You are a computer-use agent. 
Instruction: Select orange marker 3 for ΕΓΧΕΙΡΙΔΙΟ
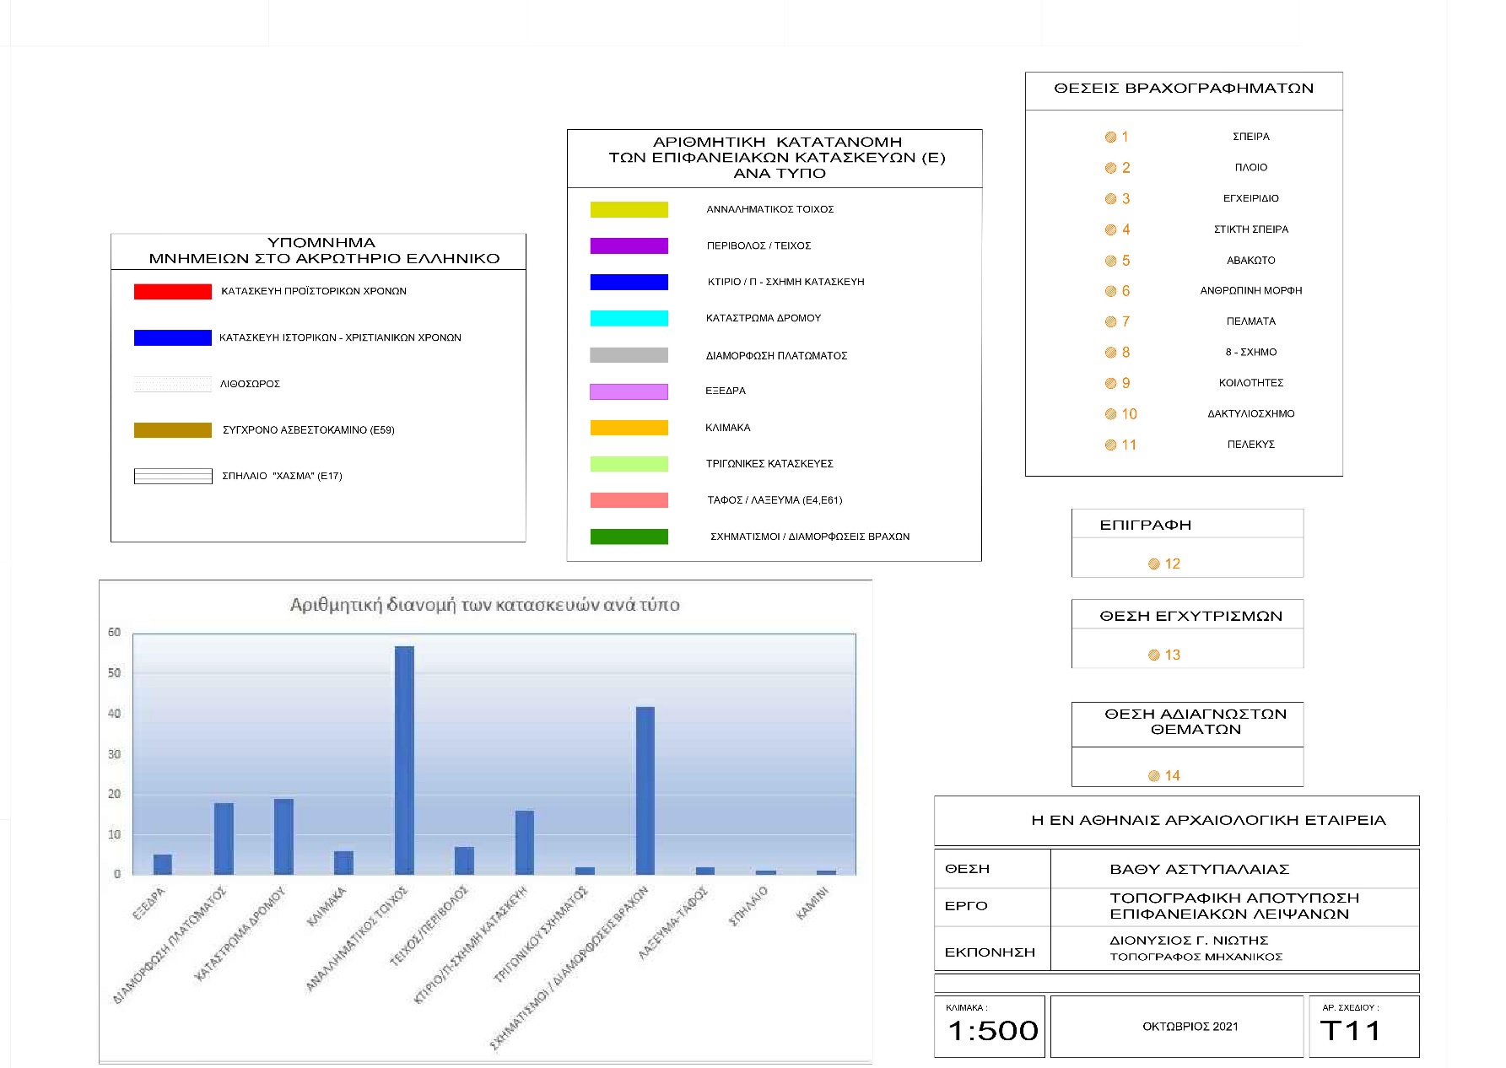[x=1110, y=199]
